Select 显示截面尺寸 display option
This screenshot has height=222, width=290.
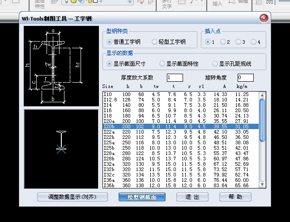[126, 64]
